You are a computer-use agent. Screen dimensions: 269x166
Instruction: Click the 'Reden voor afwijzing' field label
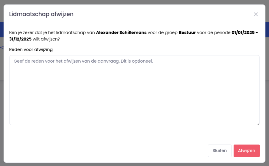click(31, 49)
